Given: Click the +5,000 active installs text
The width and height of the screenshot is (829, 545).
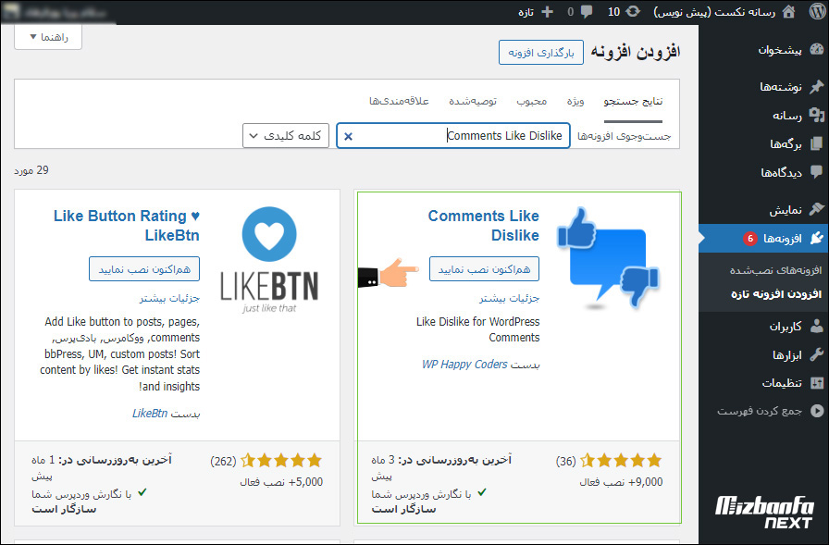Looking at the screenshot, I should pyautogui.click(x=281, y=481).
